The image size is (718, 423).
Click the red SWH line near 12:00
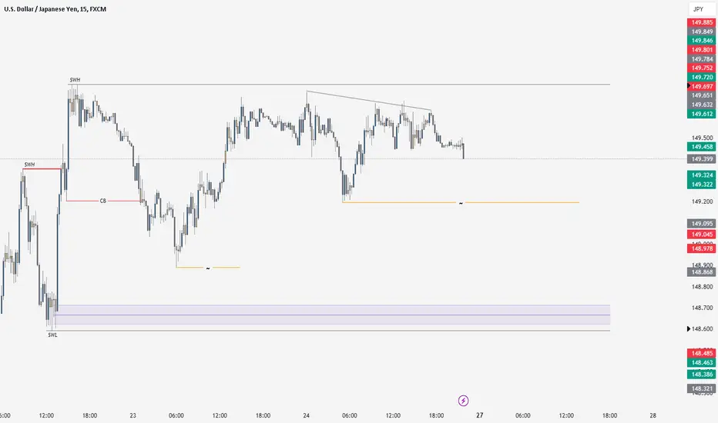tap(42, 169)
